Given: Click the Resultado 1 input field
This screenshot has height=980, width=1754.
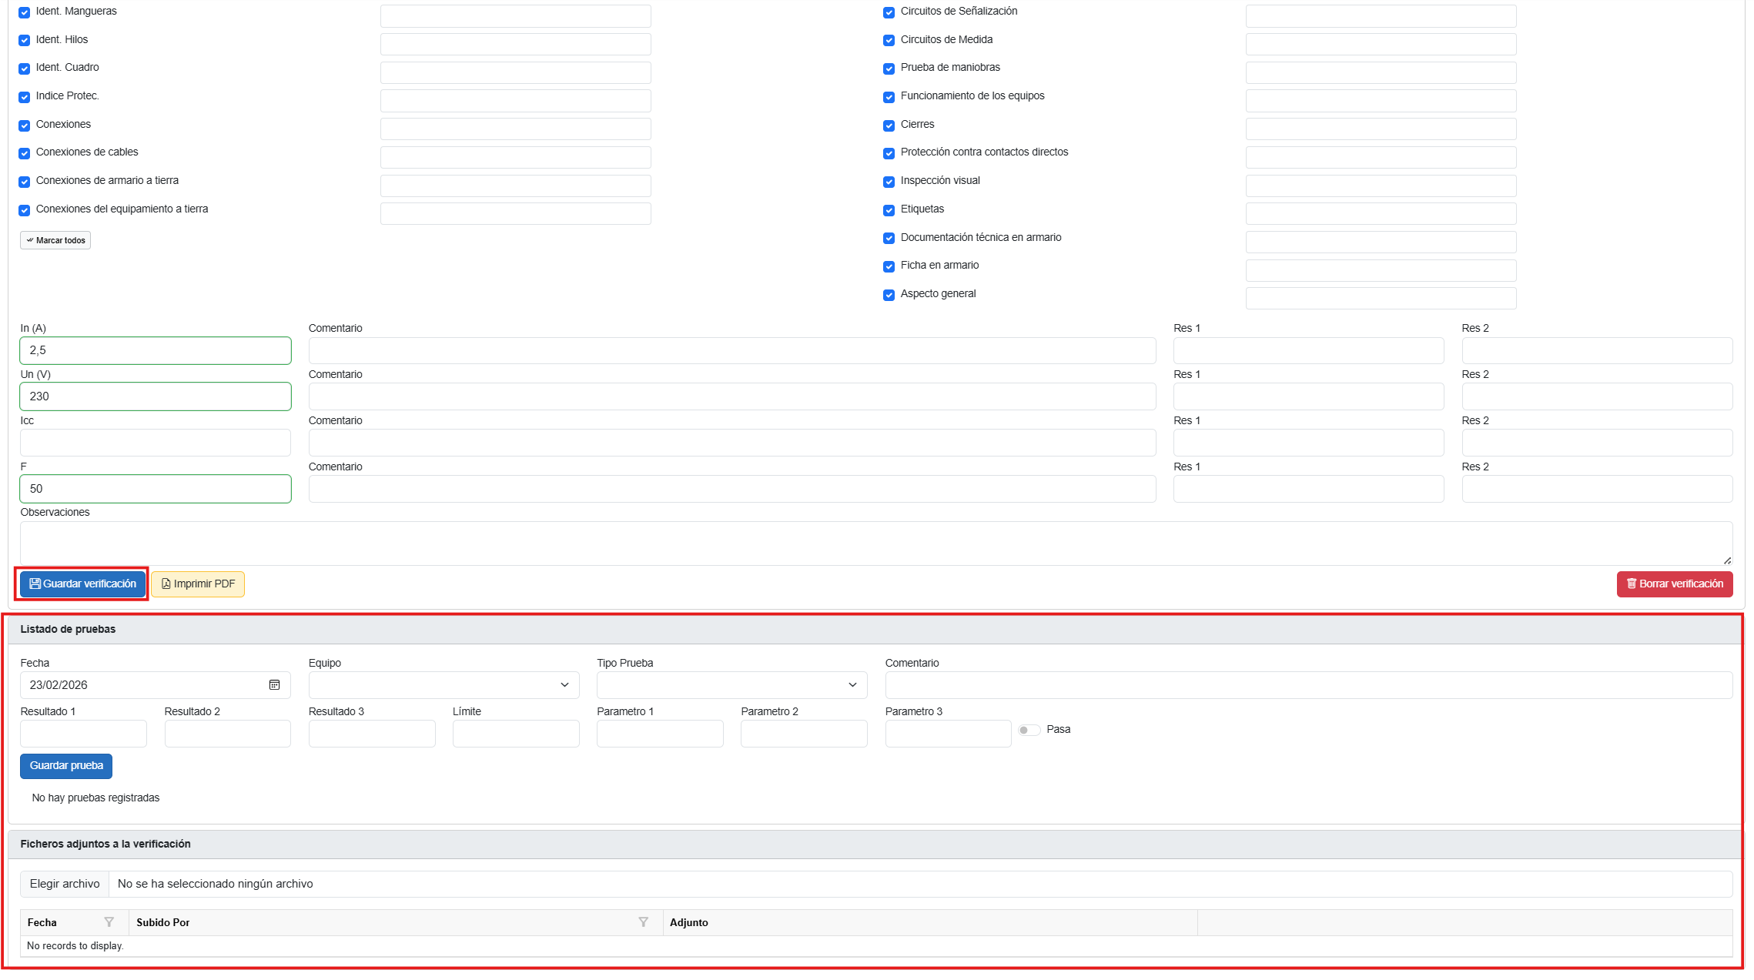Looking at the screenshot, I should [x=83, y=734].
